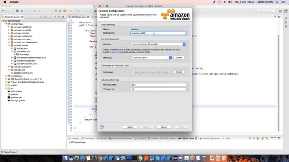Expand the gradle folder node

(6, 85)
